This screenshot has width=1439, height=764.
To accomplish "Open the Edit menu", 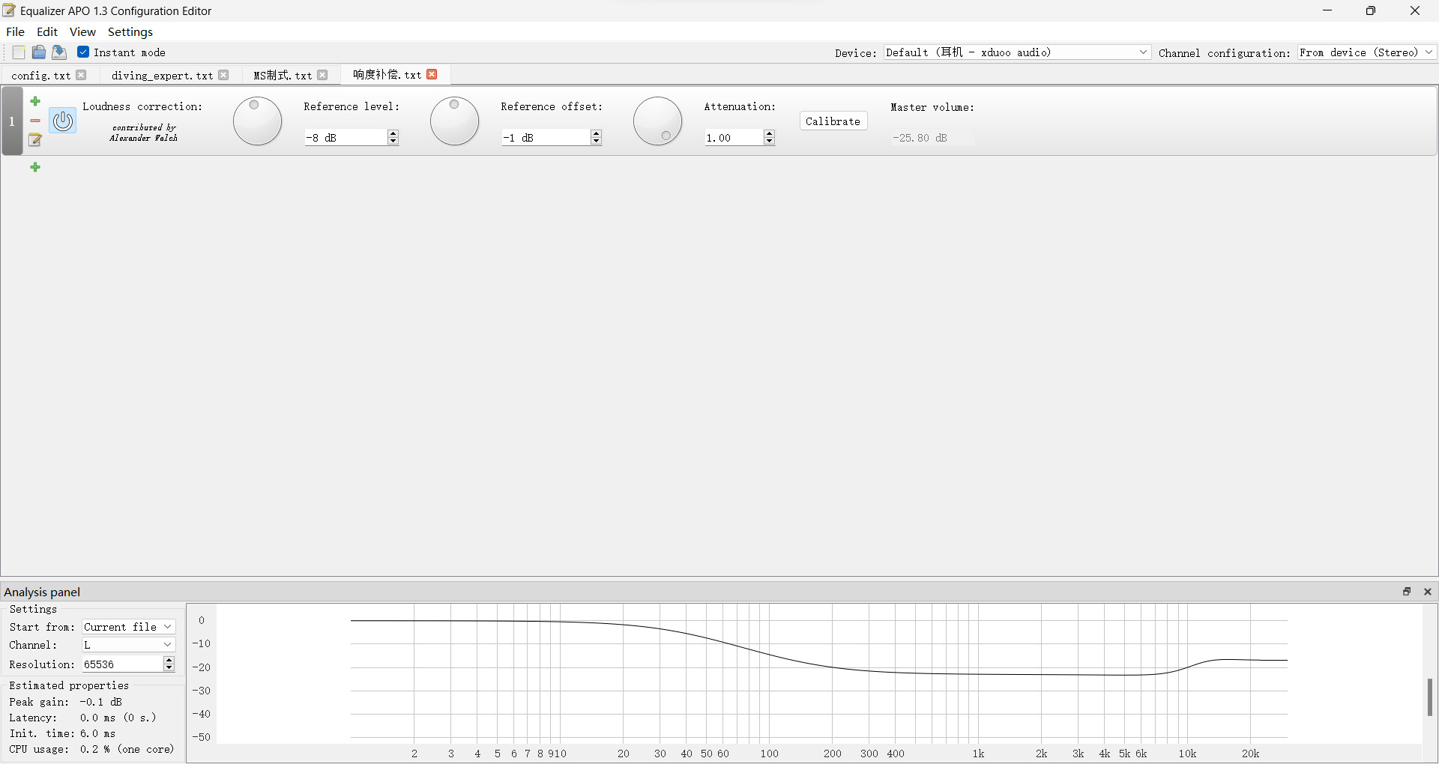I will coord(47,31).
